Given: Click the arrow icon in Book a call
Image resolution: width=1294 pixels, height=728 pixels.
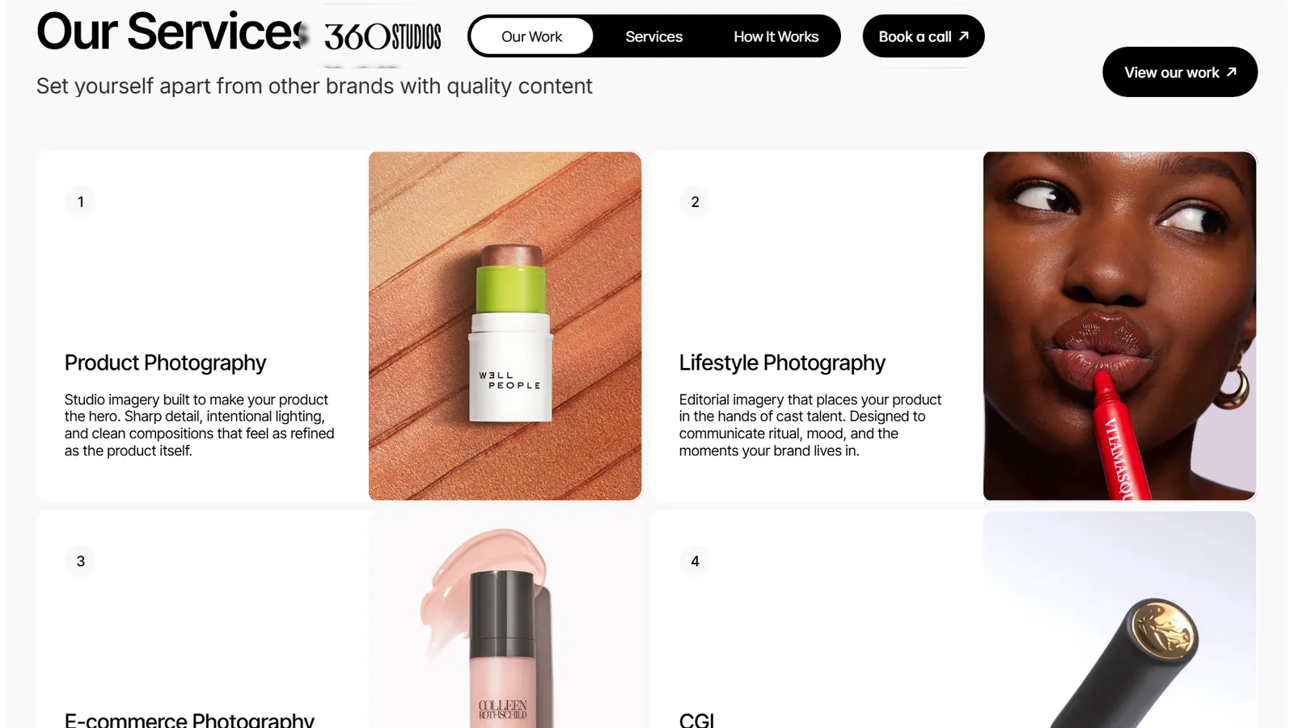Looking at the screenshot, I should coord(964,36).
